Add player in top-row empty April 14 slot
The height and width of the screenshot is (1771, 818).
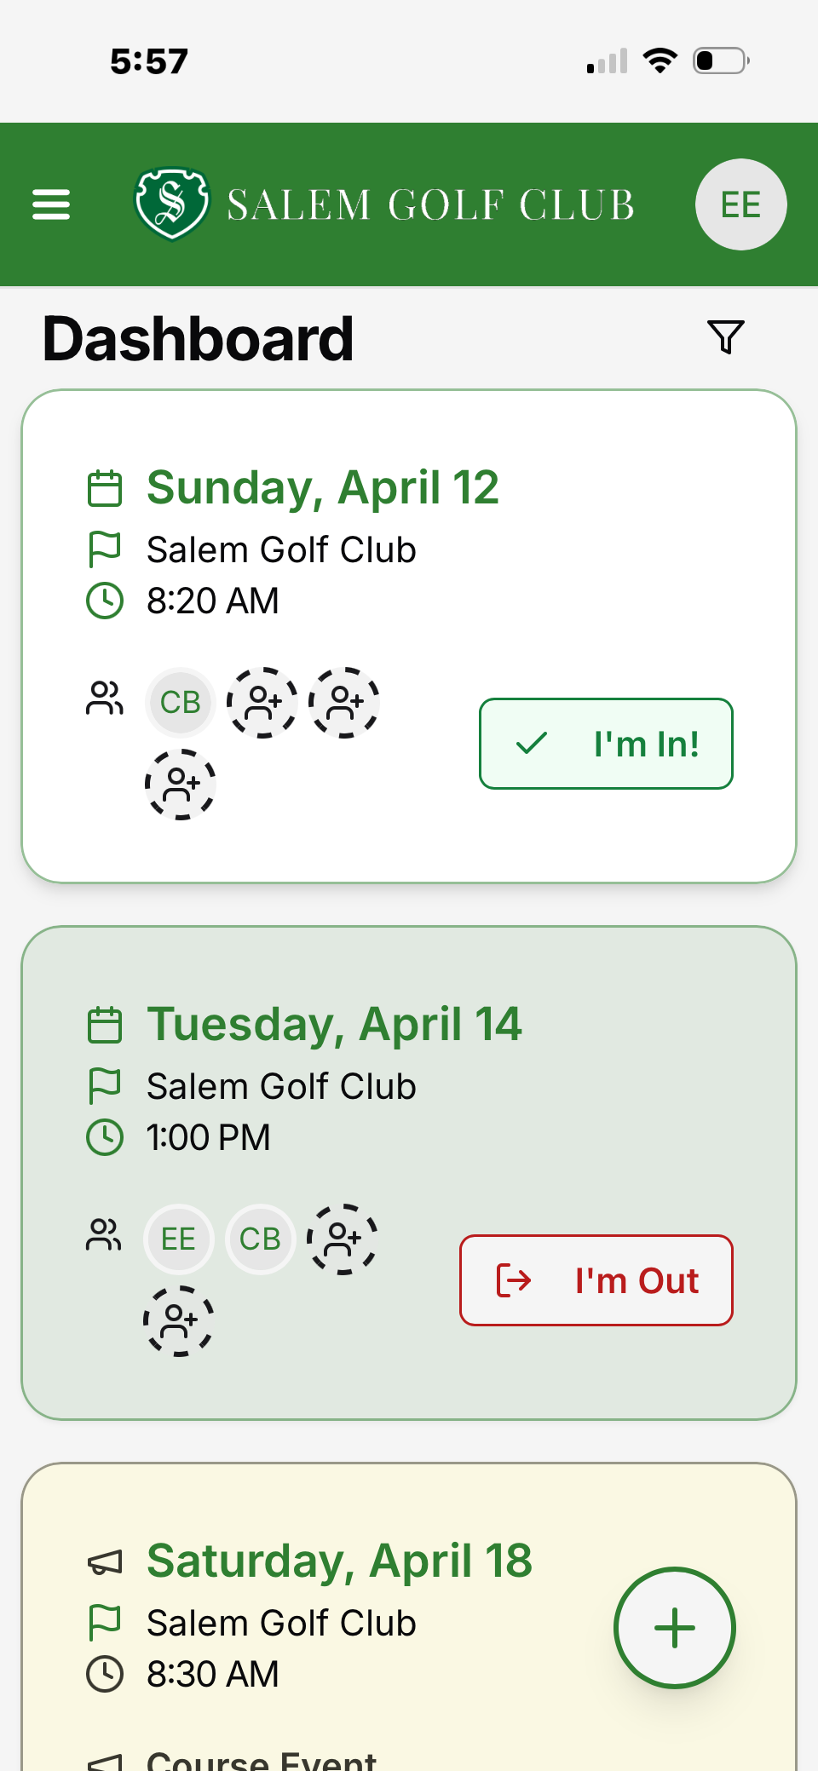click(343, 1239)
